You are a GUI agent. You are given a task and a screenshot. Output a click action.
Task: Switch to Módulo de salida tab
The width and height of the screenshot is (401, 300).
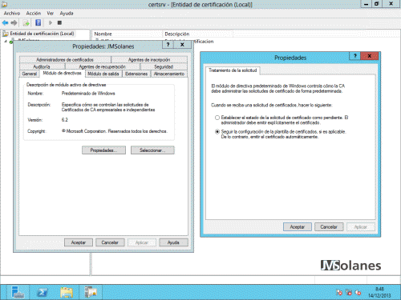(103, 74)
